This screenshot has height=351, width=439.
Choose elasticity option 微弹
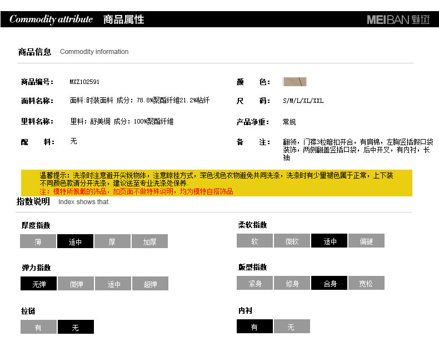(x=76, y=284)
